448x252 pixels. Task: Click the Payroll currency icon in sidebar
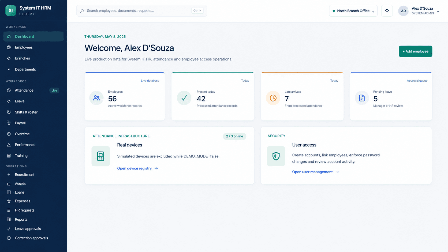[x=9, y=123]
